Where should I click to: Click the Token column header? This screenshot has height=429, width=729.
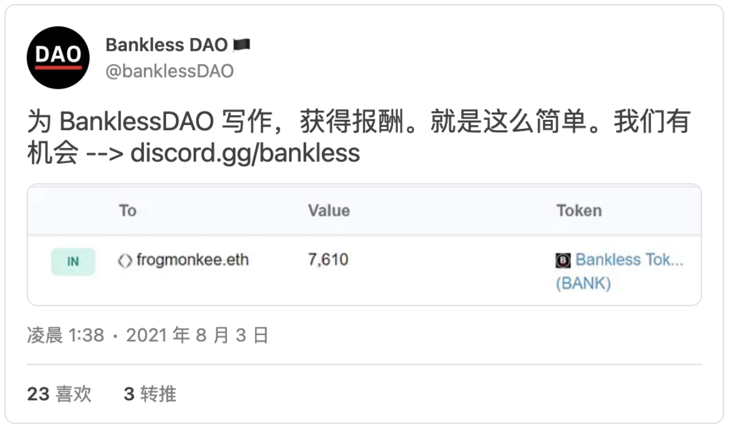pyautogui.click(x=579, y=210)
